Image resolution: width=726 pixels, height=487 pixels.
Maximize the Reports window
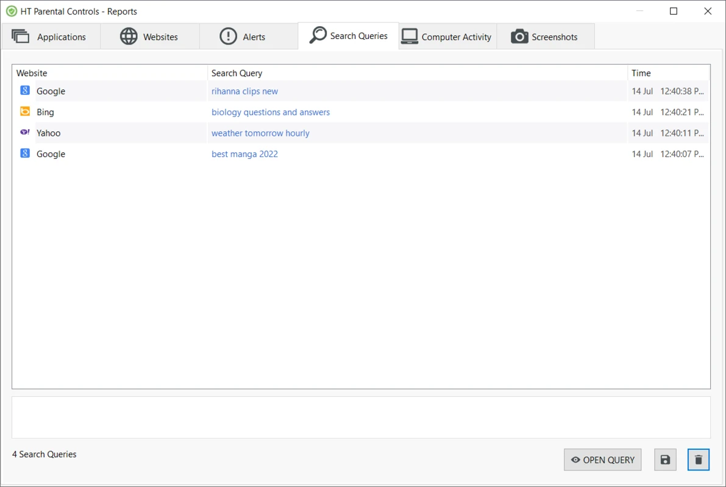pos(674,11)
